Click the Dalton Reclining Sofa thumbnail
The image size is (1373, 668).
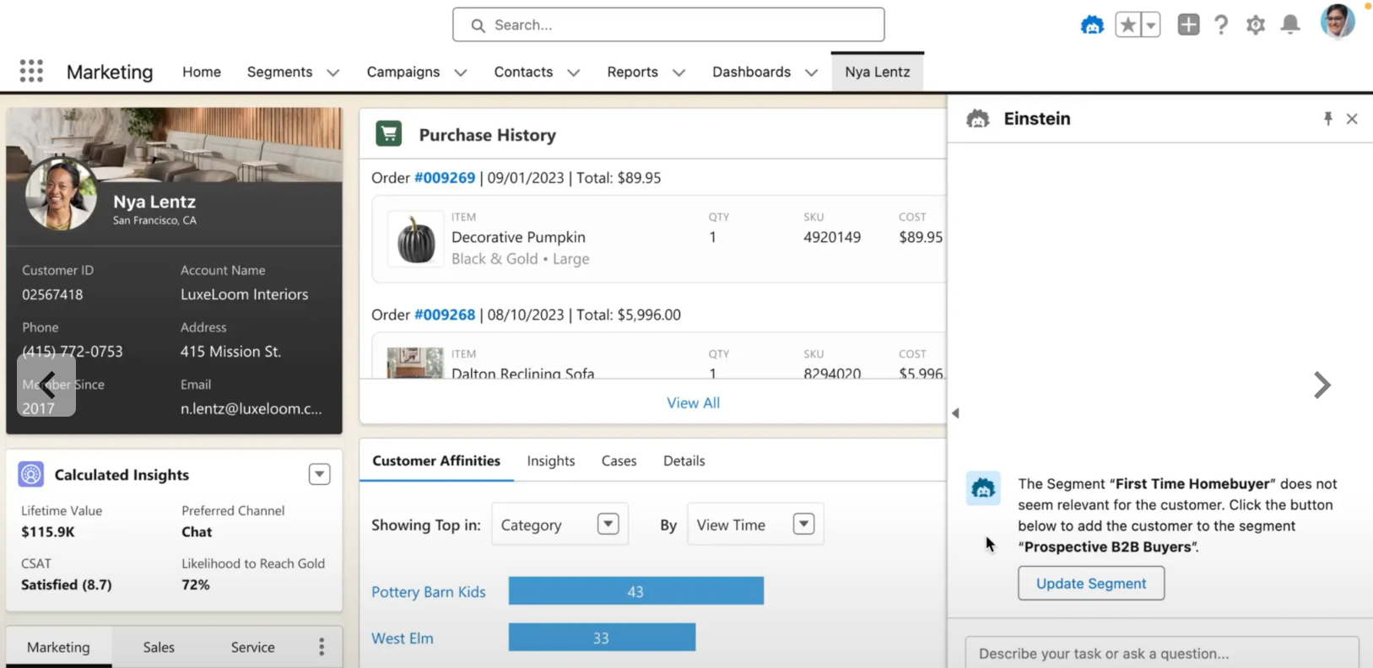(x=415, y=363)
